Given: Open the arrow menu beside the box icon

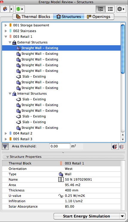Looking at the screenshot, I should [11, 9].
